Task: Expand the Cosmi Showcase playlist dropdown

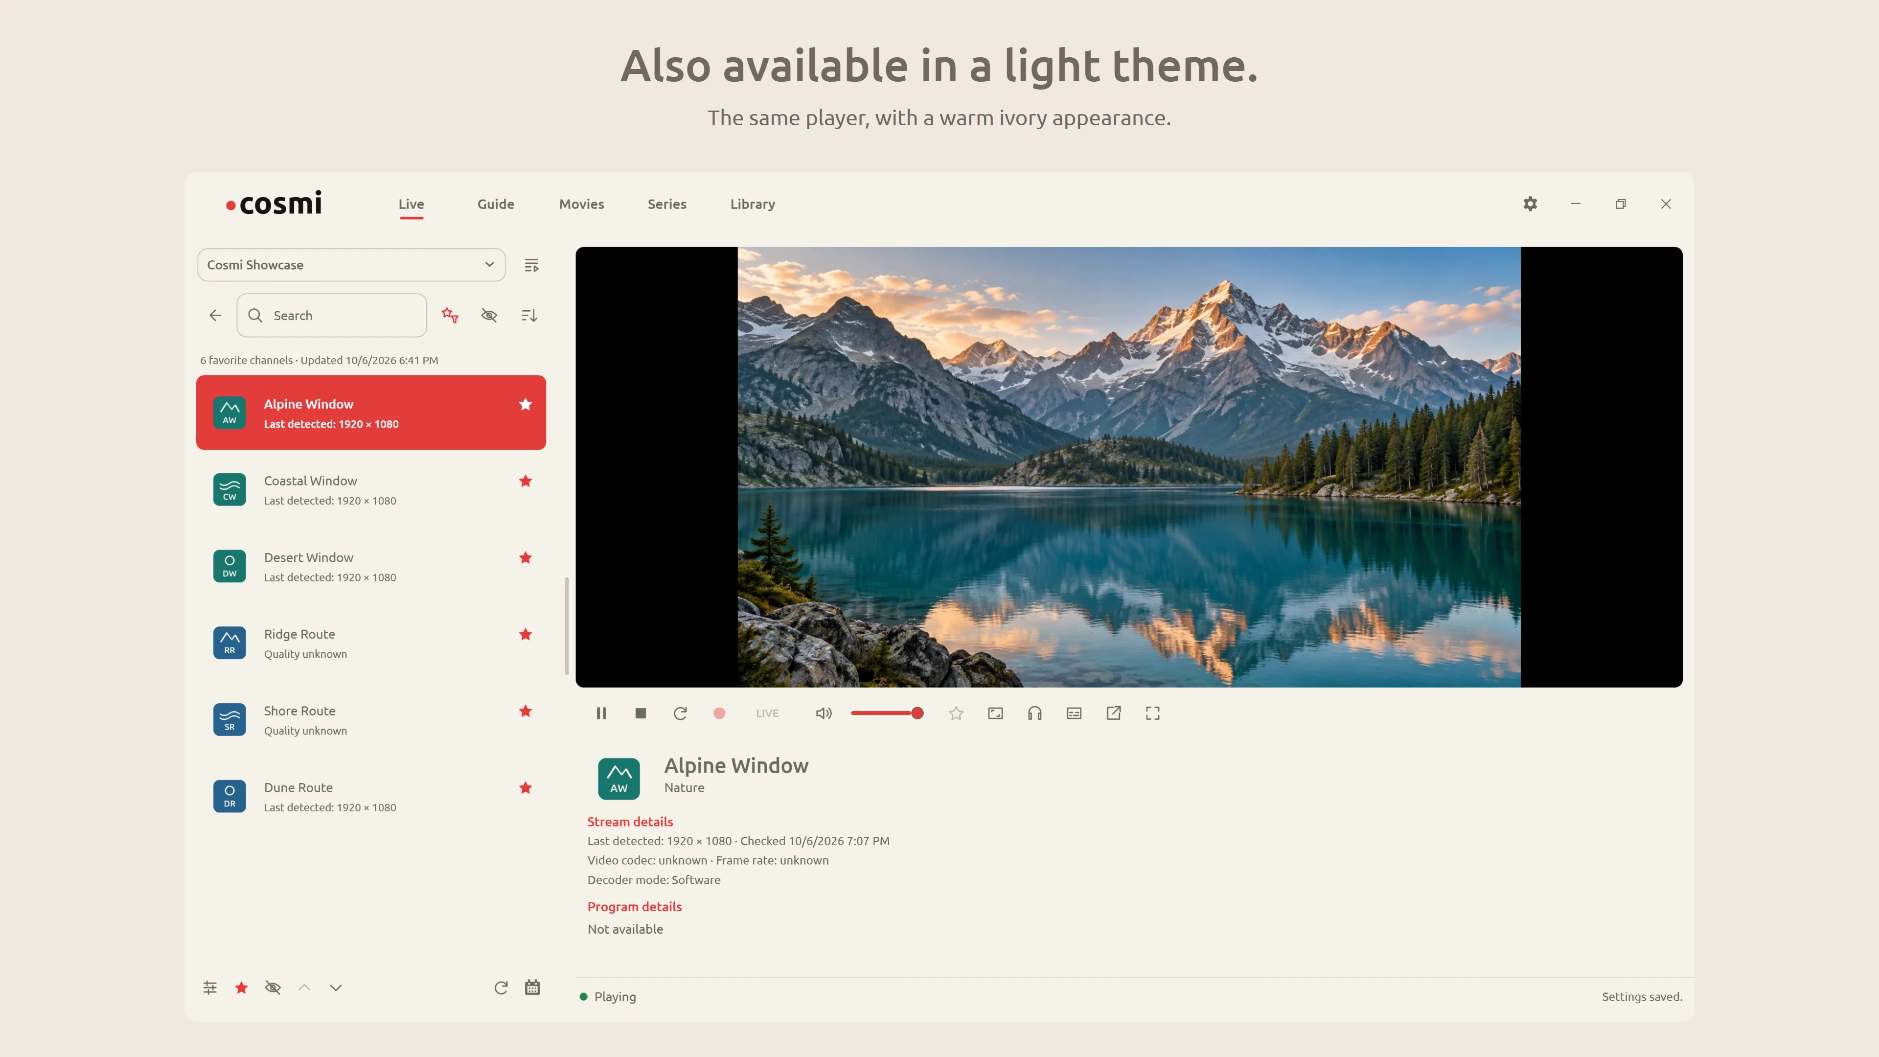Action: coord(352,265)
